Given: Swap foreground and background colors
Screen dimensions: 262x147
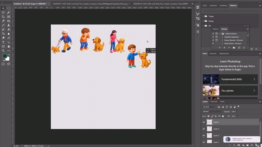Looking at the screenshot, I should click(9, 55).
